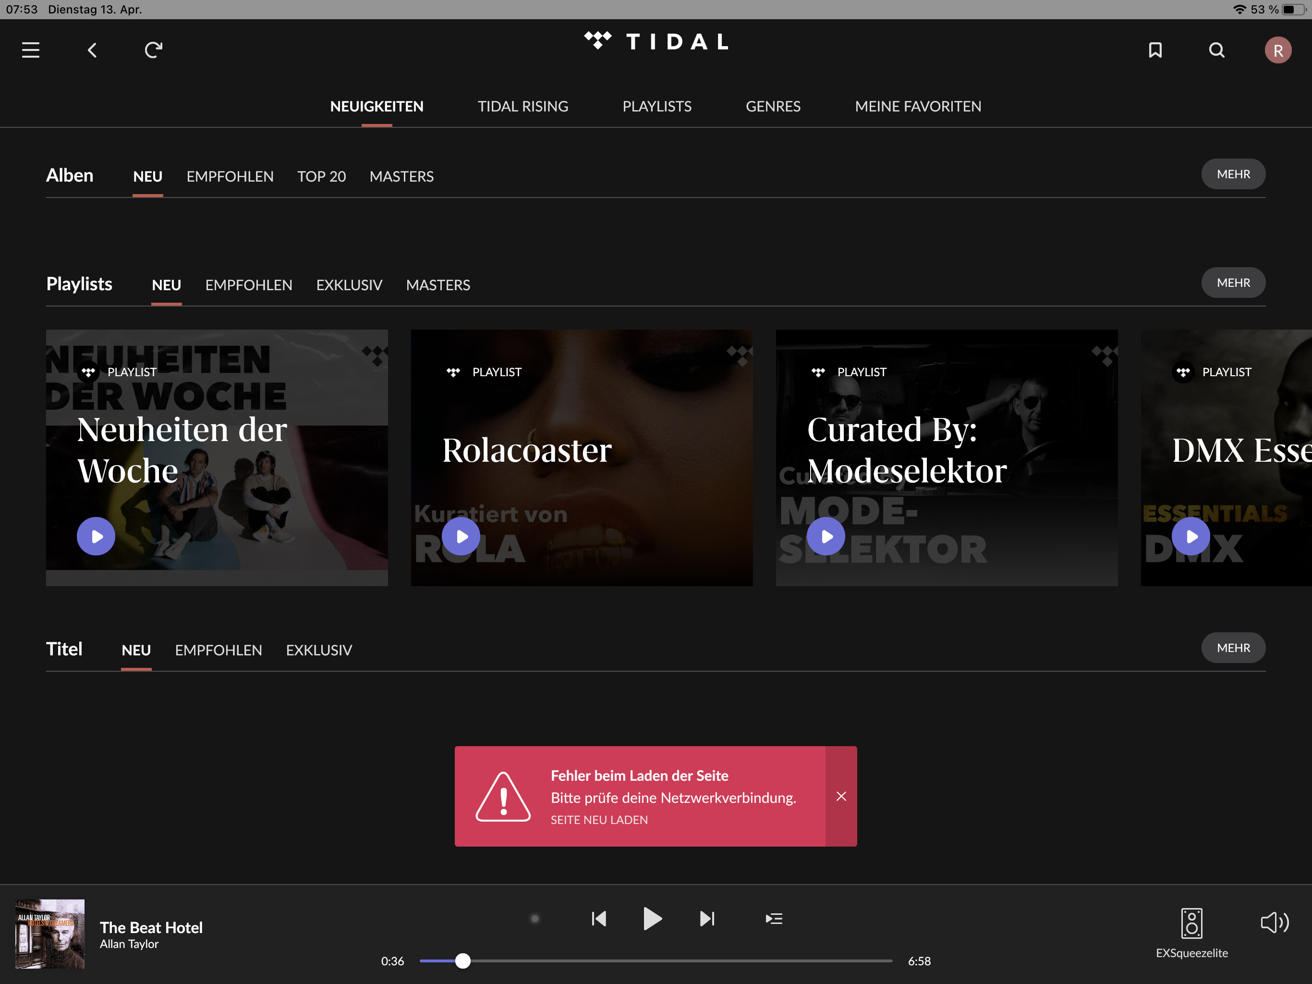Skip to the previous track
1312x984 pixels.
coord(598,918)
